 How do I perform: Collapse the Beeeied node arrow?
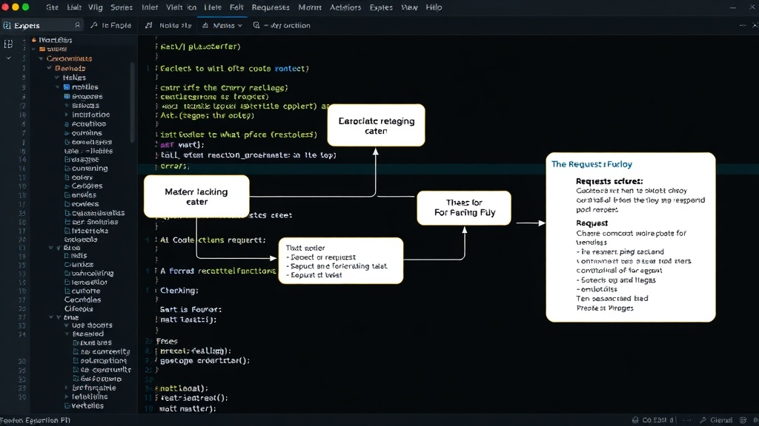coord(67,334)
